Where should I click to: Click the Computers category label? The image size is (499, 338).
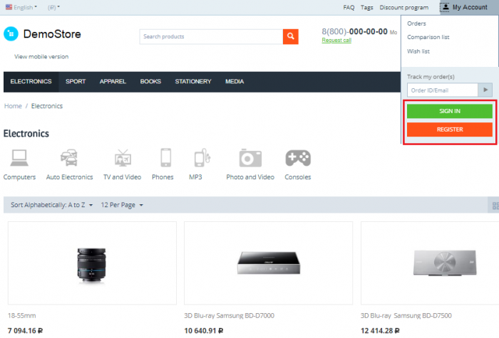(x=19, y=177)
